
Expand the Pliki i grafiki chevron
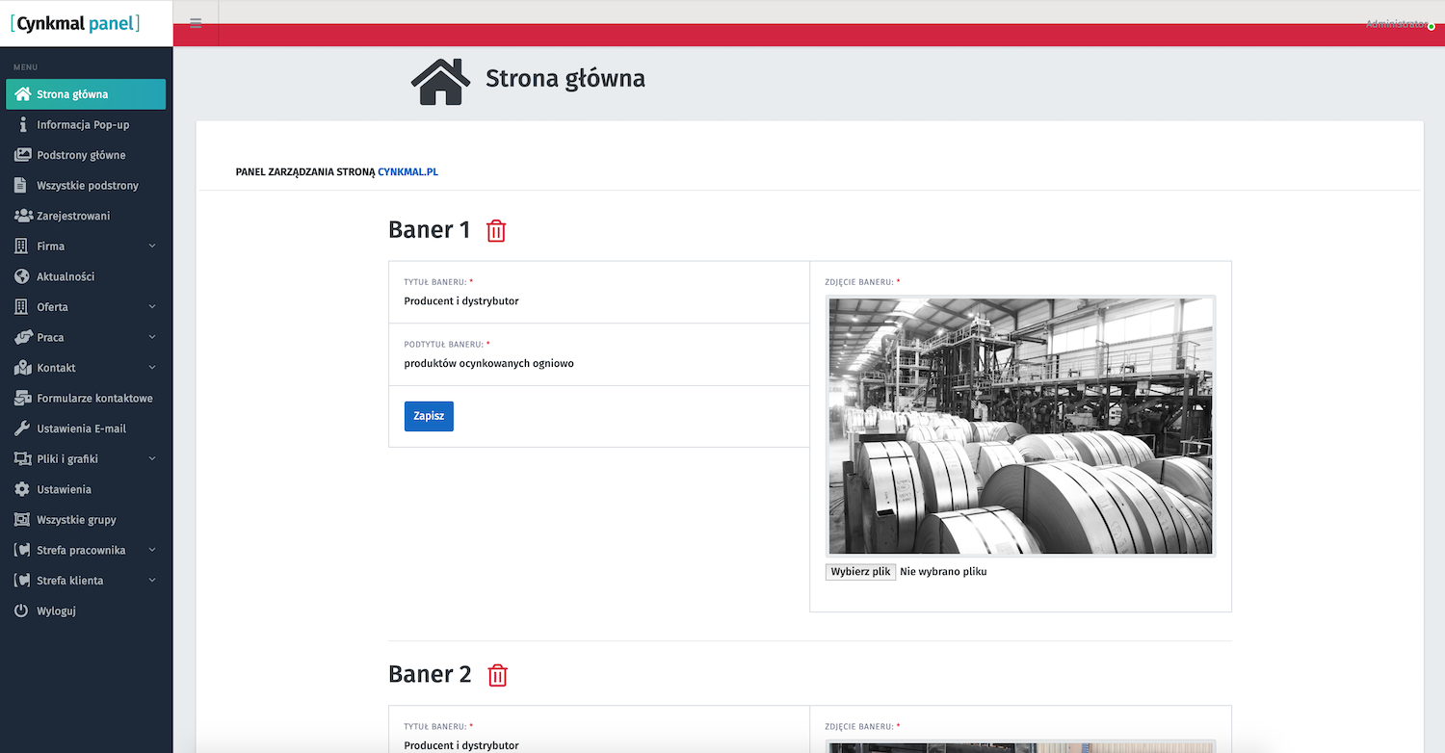point(152,459)
